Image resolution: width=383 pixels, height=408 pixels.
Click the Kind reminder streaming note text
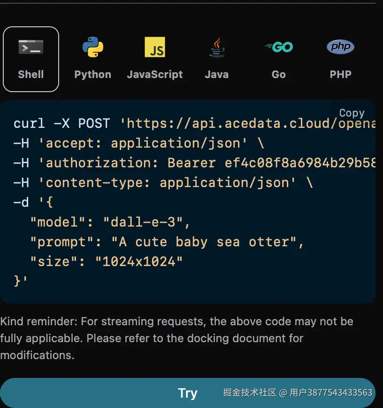click(x=176, y=338)
